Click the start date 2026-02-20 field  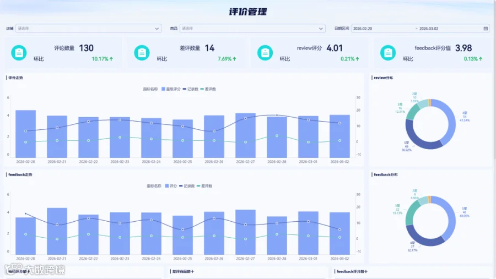(x=363, y=29)
